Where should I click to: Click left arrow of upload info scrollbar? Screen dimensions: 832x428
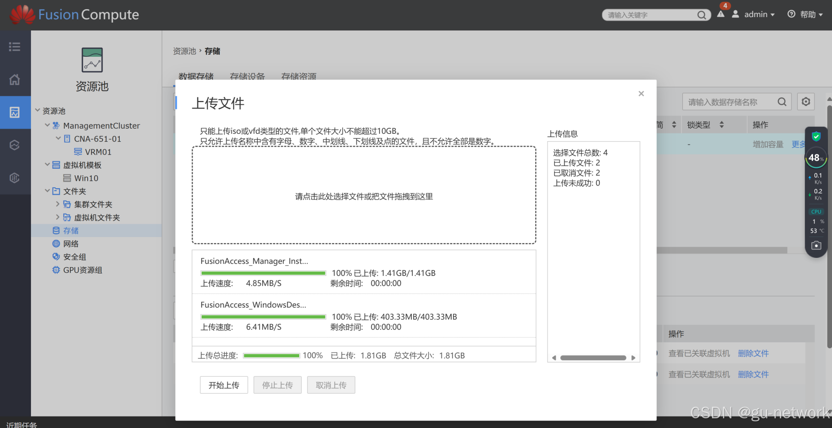[x=554, y=358]
